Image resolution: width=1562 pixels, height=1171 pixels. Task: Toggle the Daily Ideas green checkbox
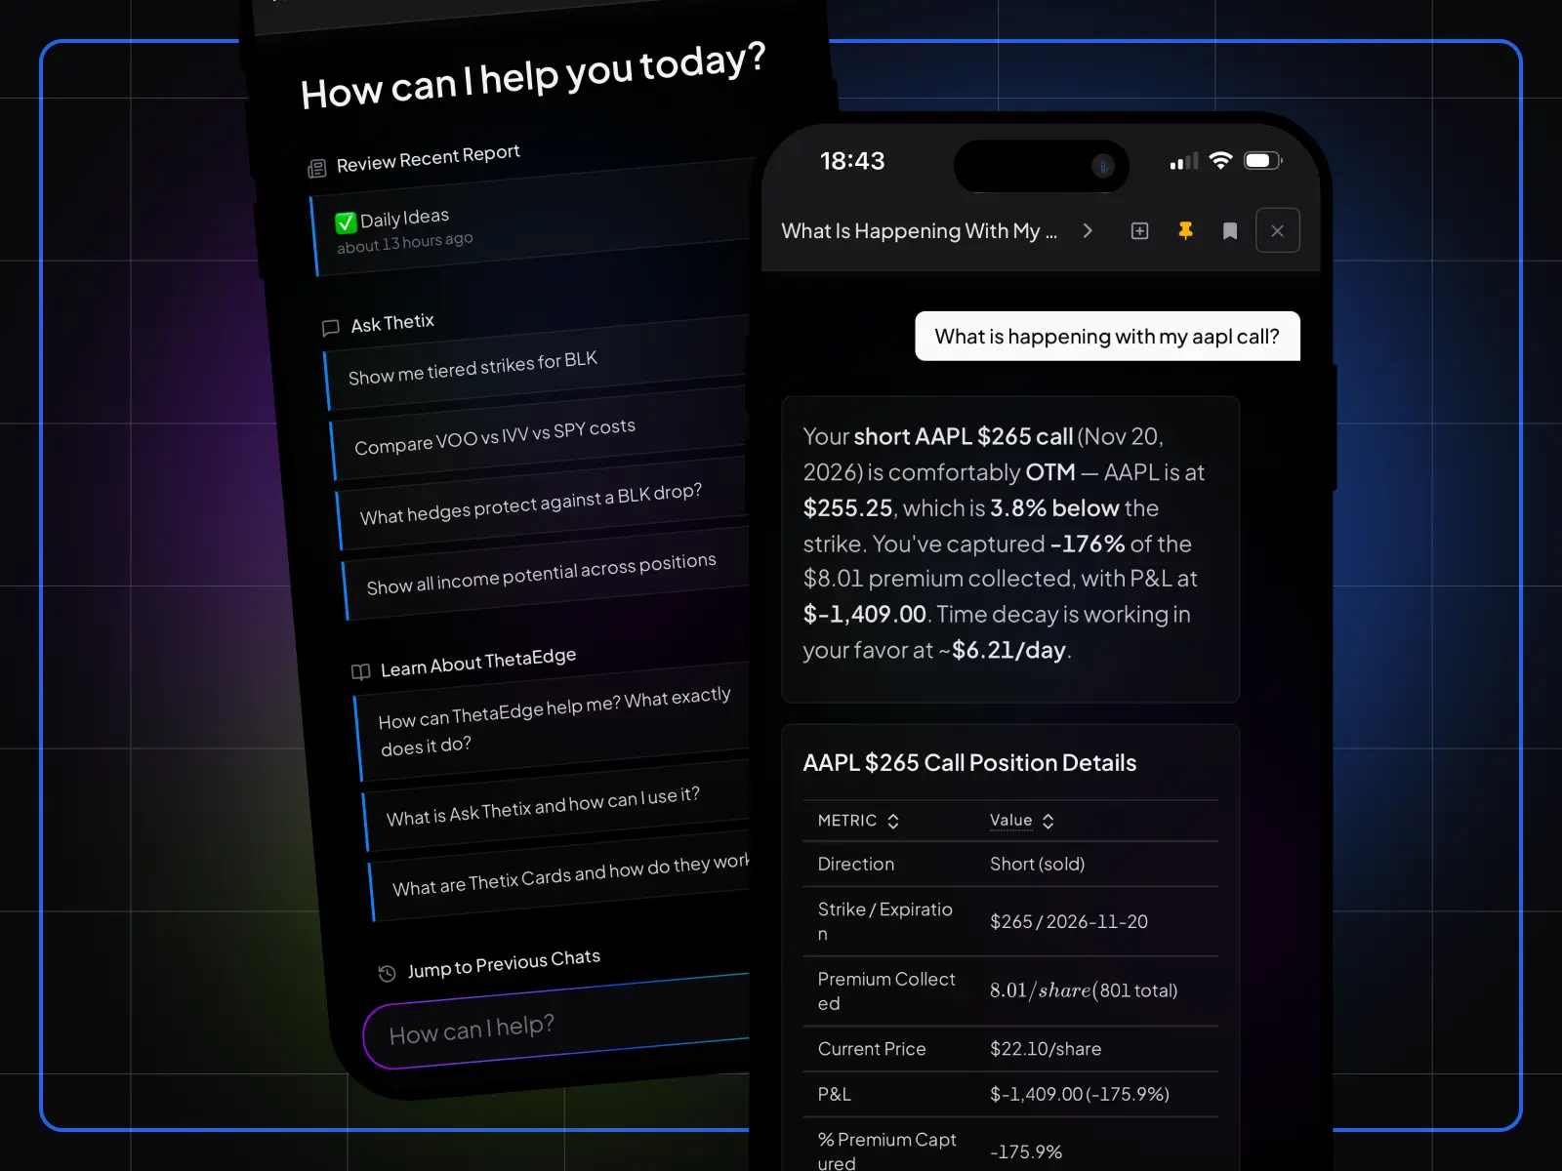pos(346,222)
